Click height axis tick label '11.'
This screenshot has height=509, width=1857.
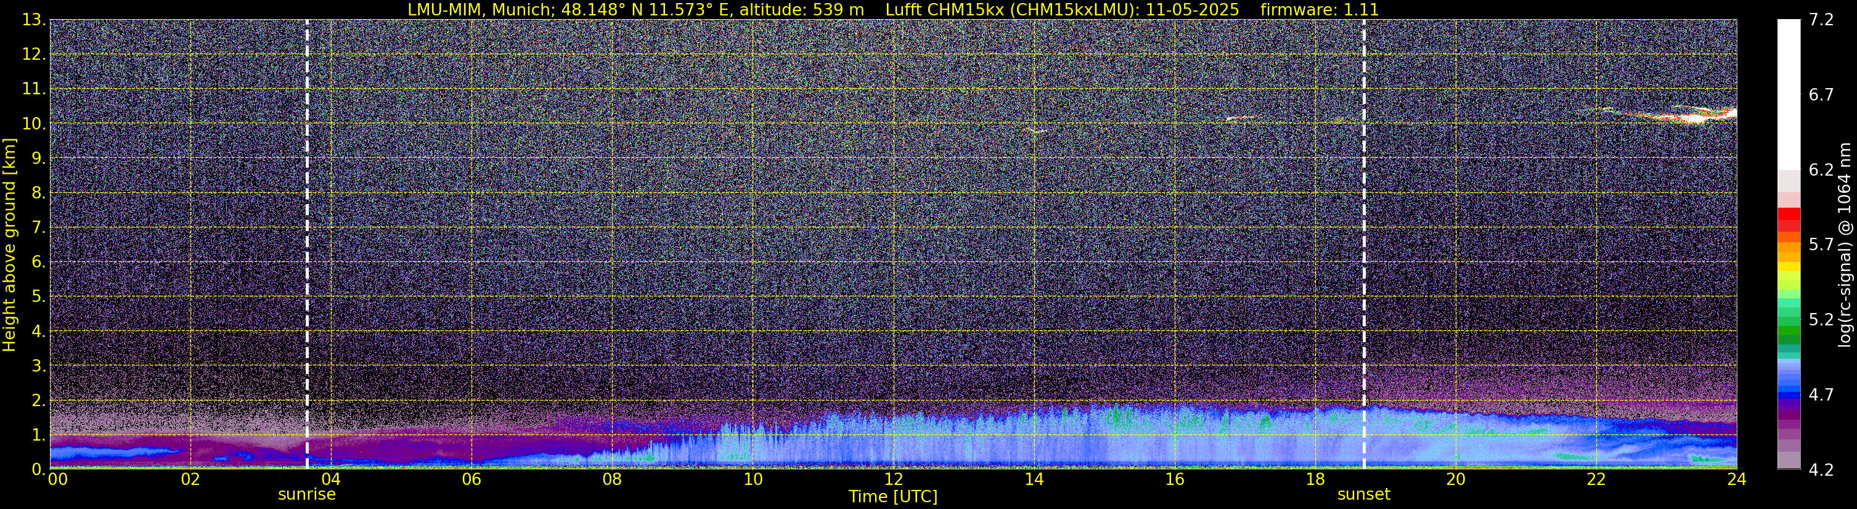34,89
